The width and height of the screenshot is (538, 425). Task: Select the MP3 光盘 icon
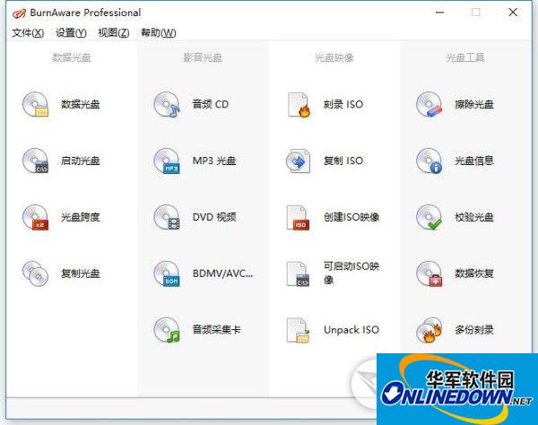point(167,161)
